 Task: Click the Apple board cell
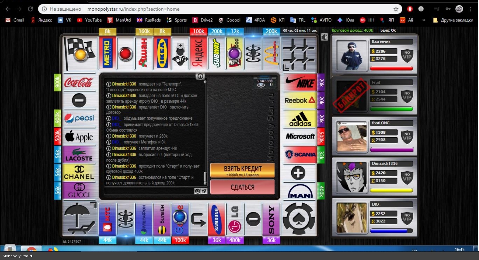[79, 137]
